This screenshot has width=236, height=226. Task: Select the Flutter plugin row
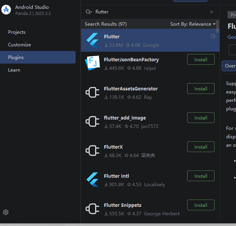click(150, 40)
